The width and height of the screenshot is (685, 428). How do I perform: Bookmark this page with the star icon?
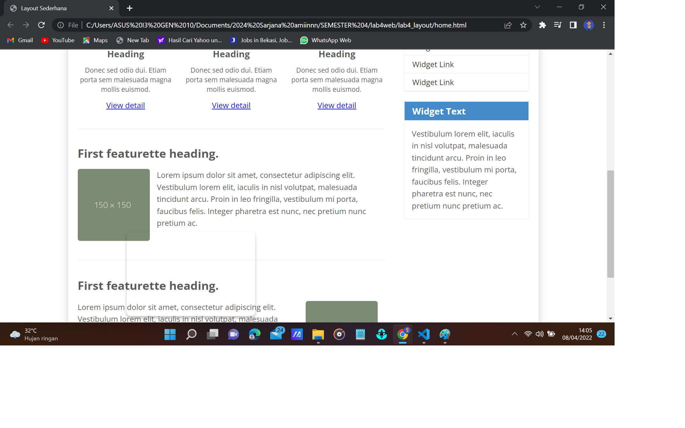[x=523, y=25]
